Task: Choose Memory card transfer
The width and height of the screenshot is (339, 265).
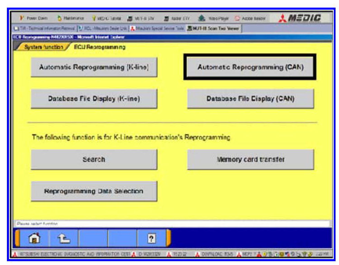Action: [x=250, y=159]
